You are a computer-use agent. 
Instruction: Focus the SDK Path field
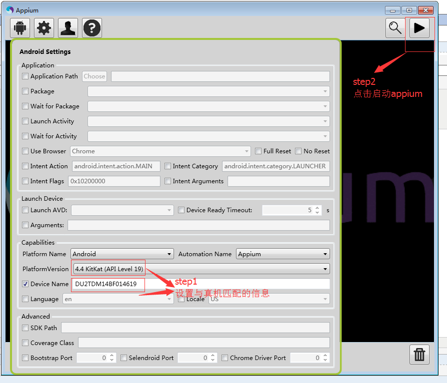195,328
